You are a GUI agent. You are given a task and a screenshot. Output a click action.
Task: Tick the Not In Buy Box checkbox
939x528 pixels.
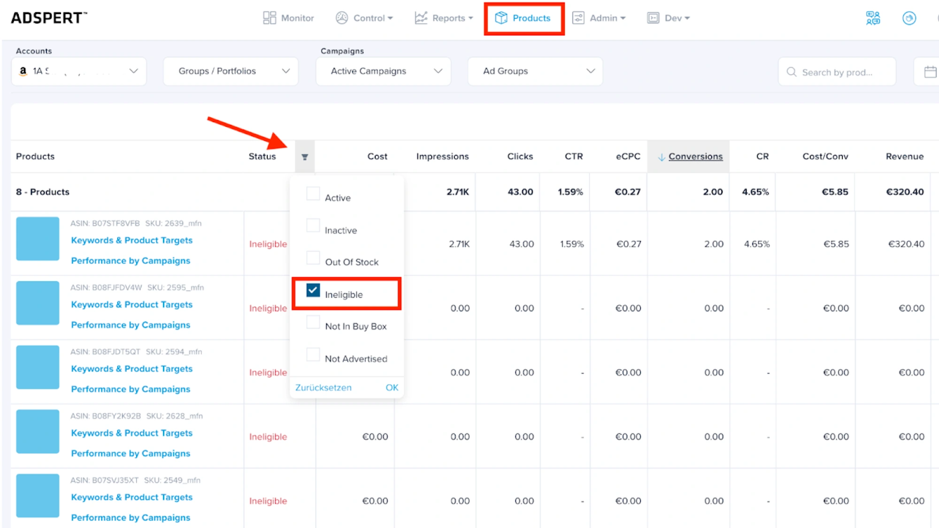313,322
